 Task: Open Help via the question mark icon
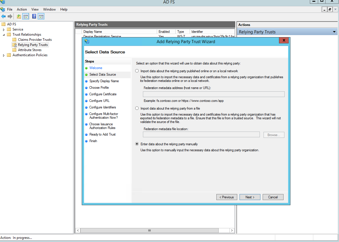coord(34,17)
